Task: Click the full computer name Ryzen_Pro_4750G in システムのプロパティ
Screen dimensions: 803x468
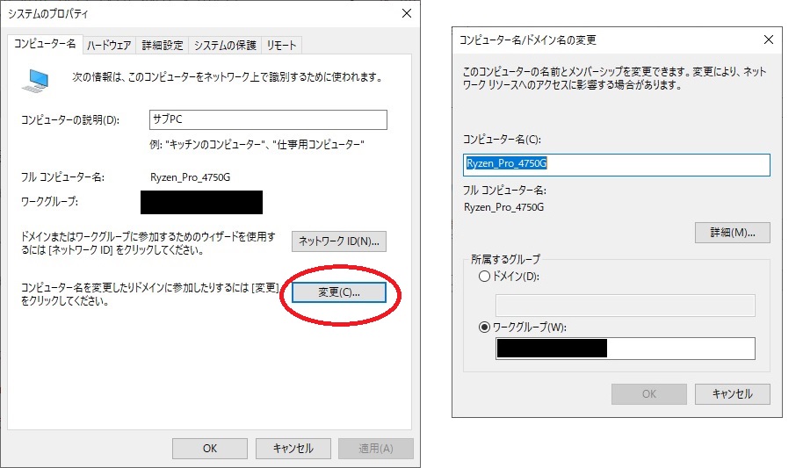Action: pos(190,177)
